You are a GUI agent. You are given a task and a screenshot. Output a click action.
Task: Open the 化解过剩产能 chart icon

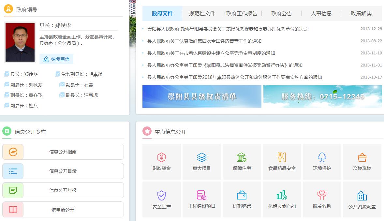click(x=282, y=195)
